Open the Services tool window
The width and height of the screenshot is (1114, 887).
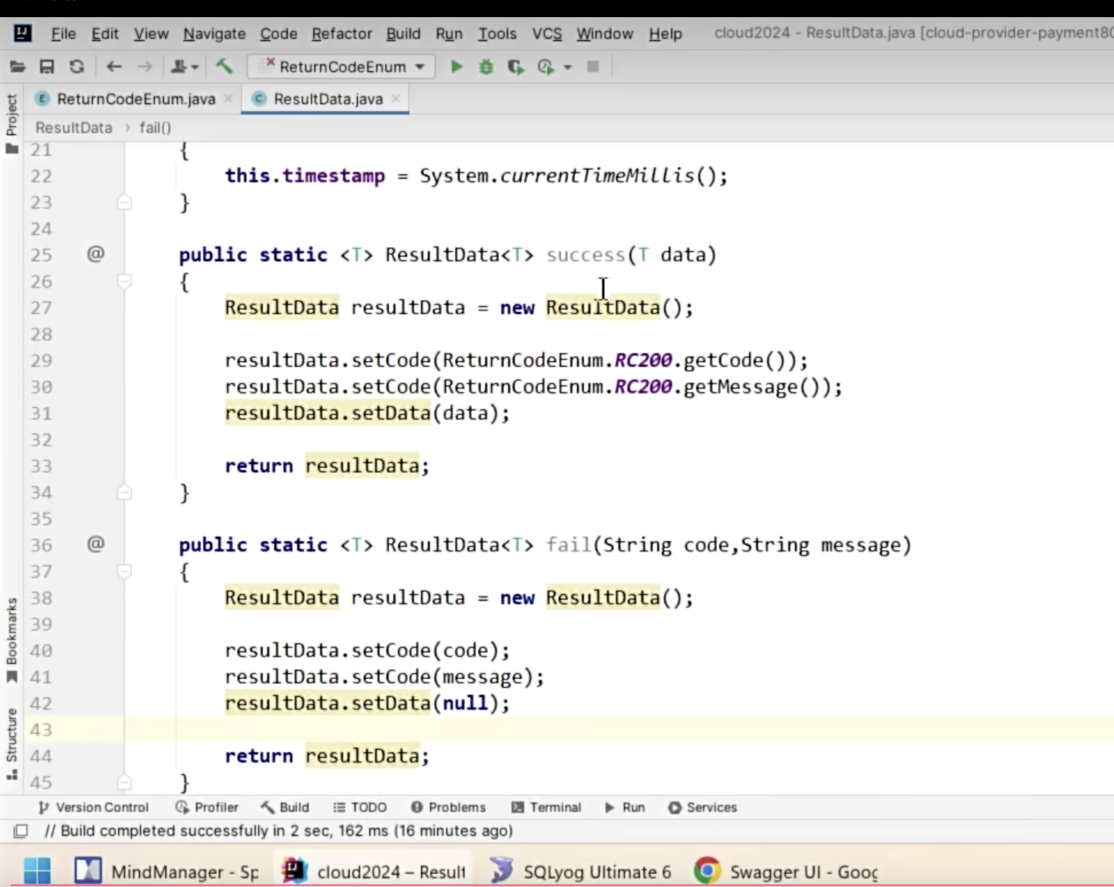tap(702, 807)
